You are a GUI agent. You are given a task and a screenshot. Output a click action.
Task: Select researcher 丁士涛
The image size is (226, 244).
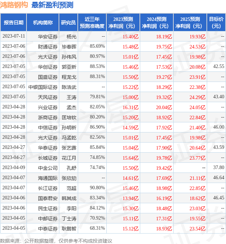69,219
